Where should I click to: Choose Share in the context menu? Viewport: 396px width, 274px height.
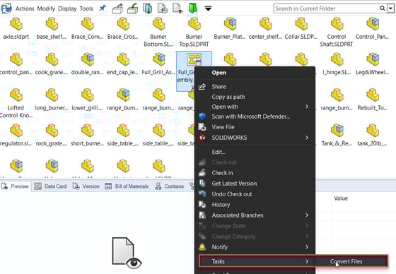tap(255, 87)
